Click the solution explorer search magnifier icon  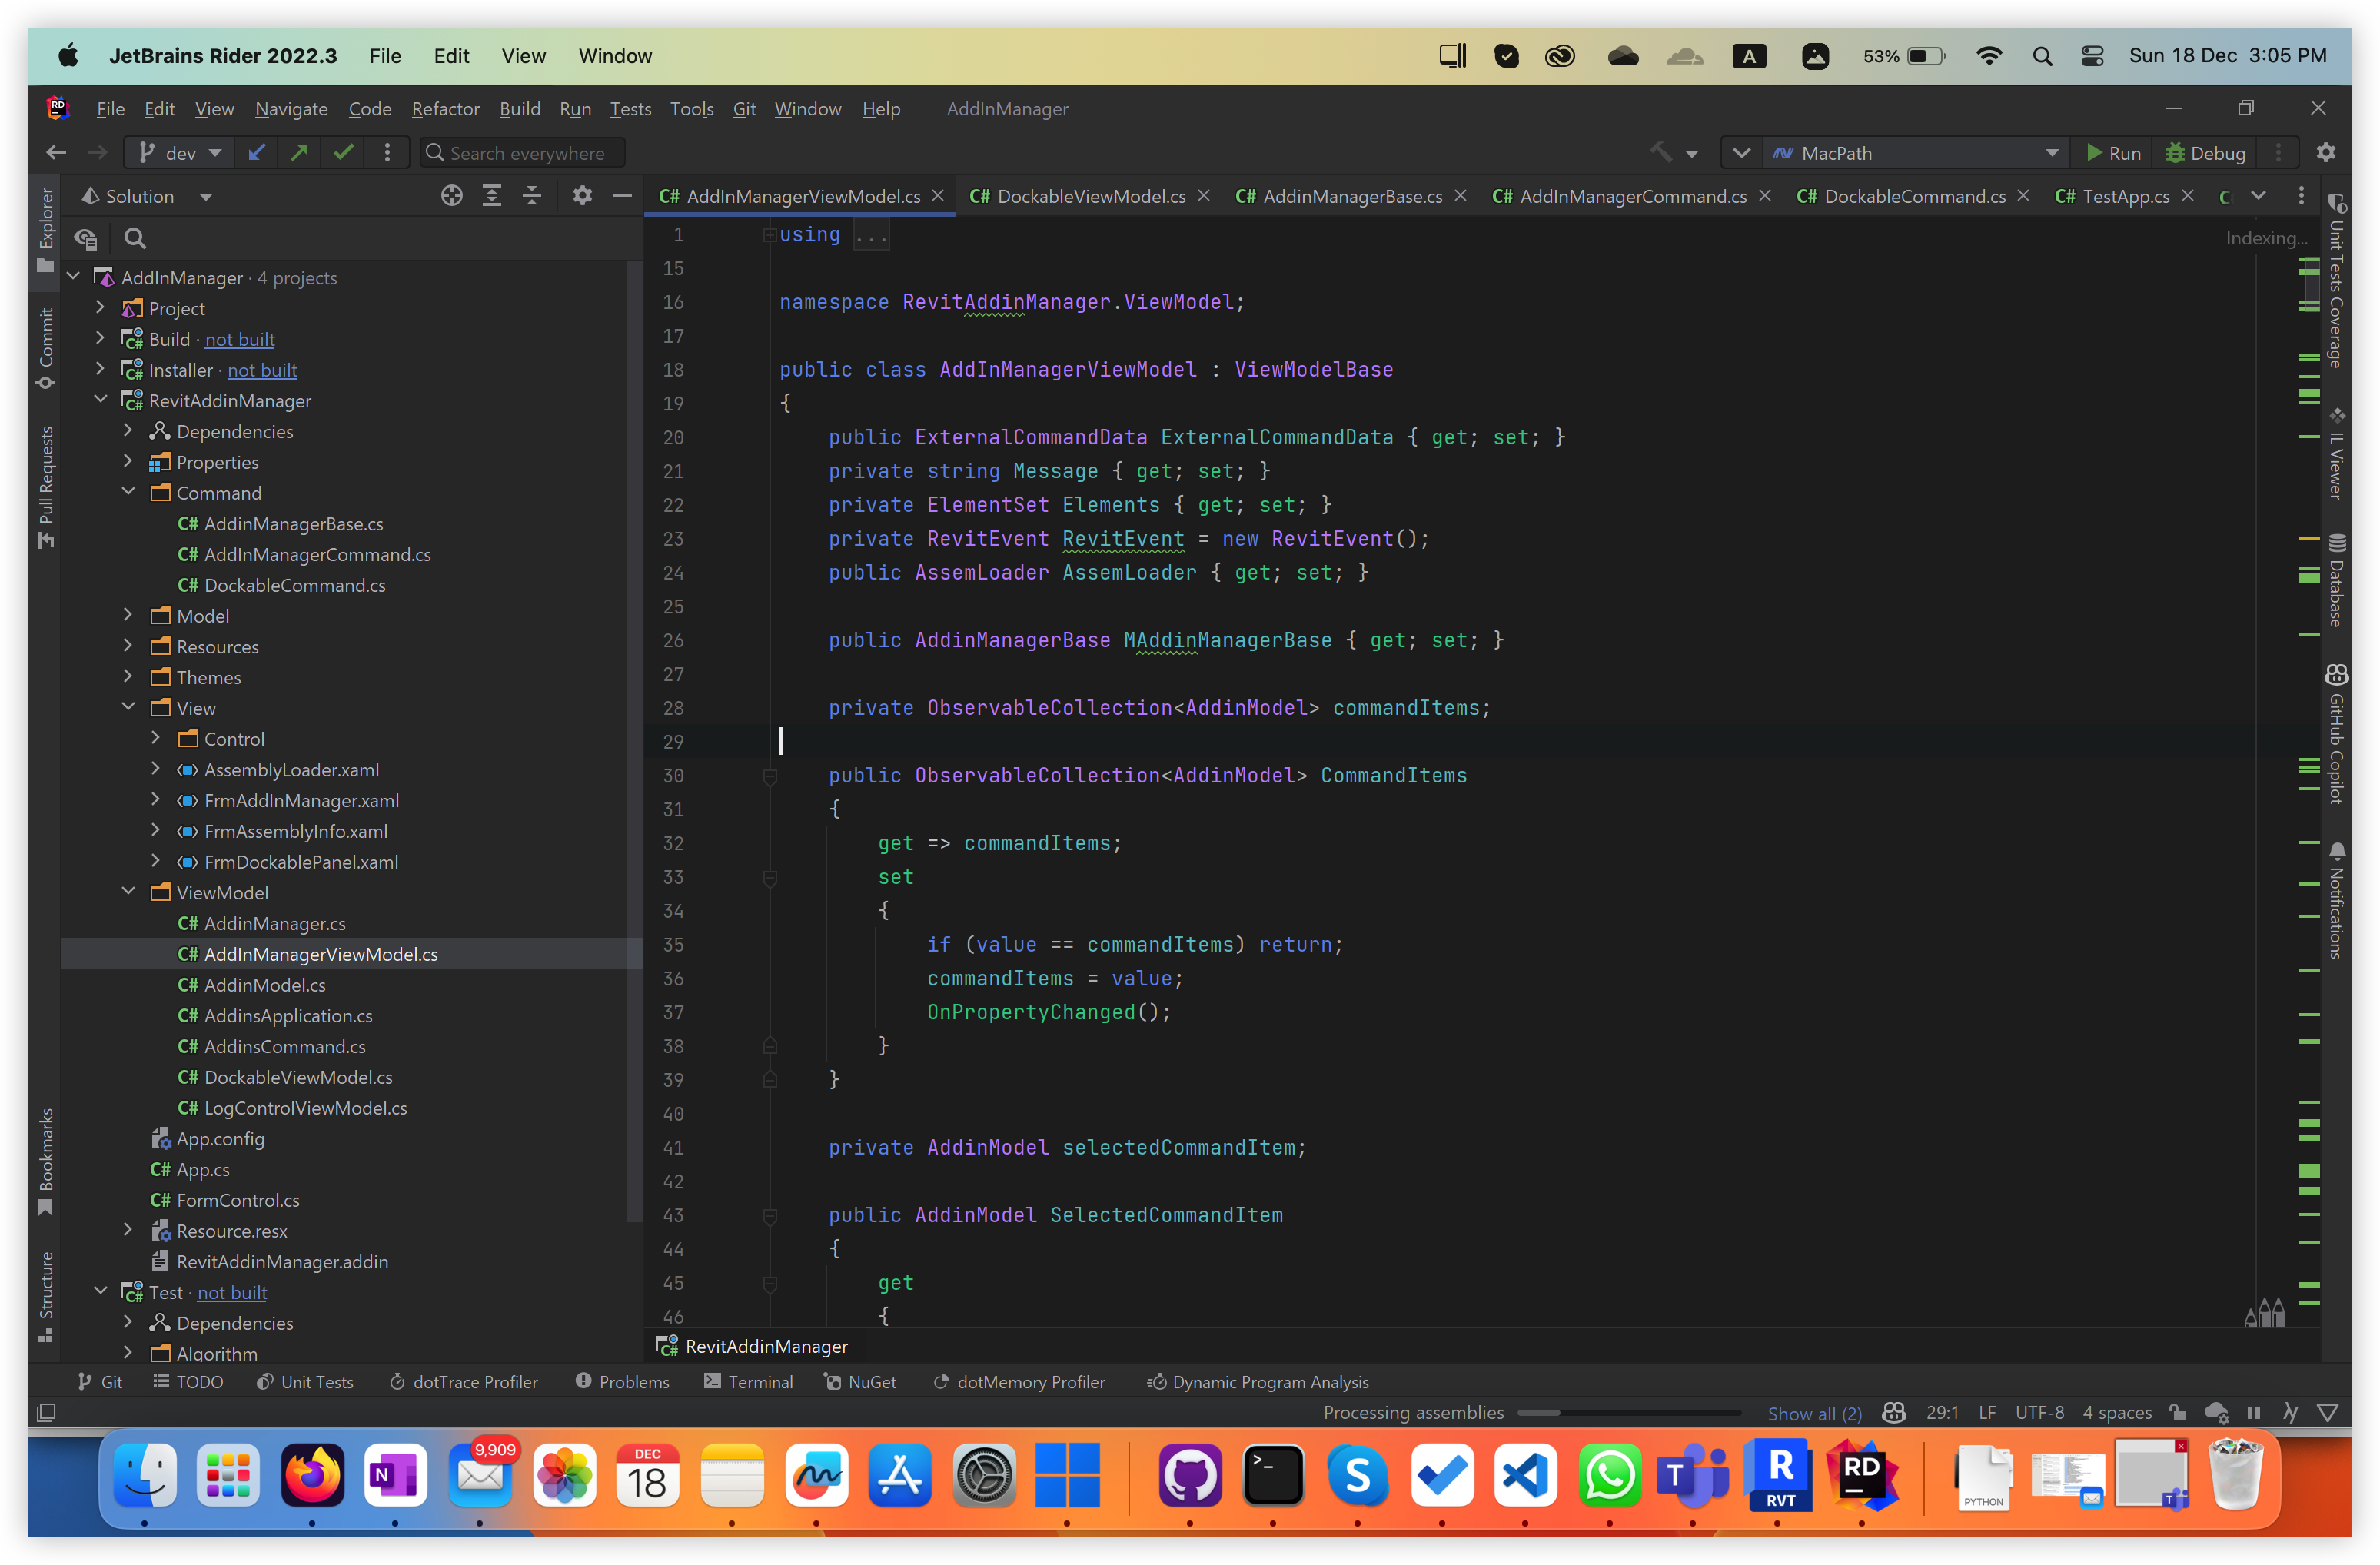[x=135, y=238]
